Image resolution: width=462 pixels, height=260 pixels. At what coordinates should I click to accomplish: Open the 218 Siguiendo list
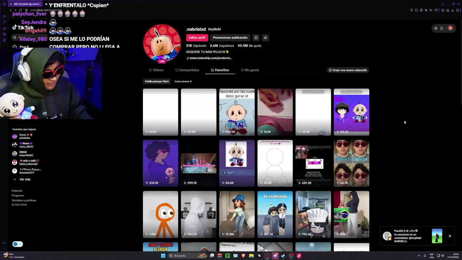click(x=196, y=46)
